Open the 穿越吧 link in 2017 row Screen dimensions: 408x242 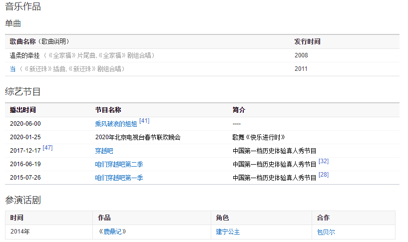pos(104,151)
